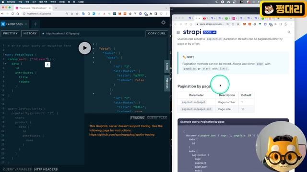Search the Strapi docs with magnifier icon
307x172 pixels.
point(289,32)
